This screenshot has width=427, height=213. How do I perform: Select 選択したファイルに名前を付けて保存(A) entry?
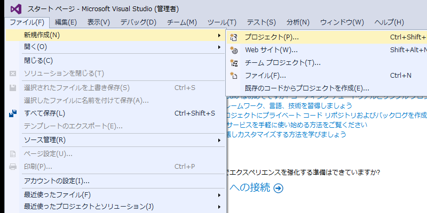click(115, 101)
